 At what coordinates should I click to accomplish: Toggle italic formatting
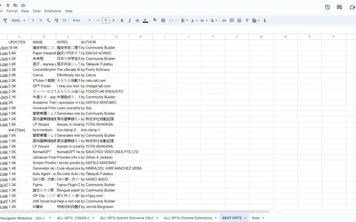pyautogui.click(x=129, y=20)
